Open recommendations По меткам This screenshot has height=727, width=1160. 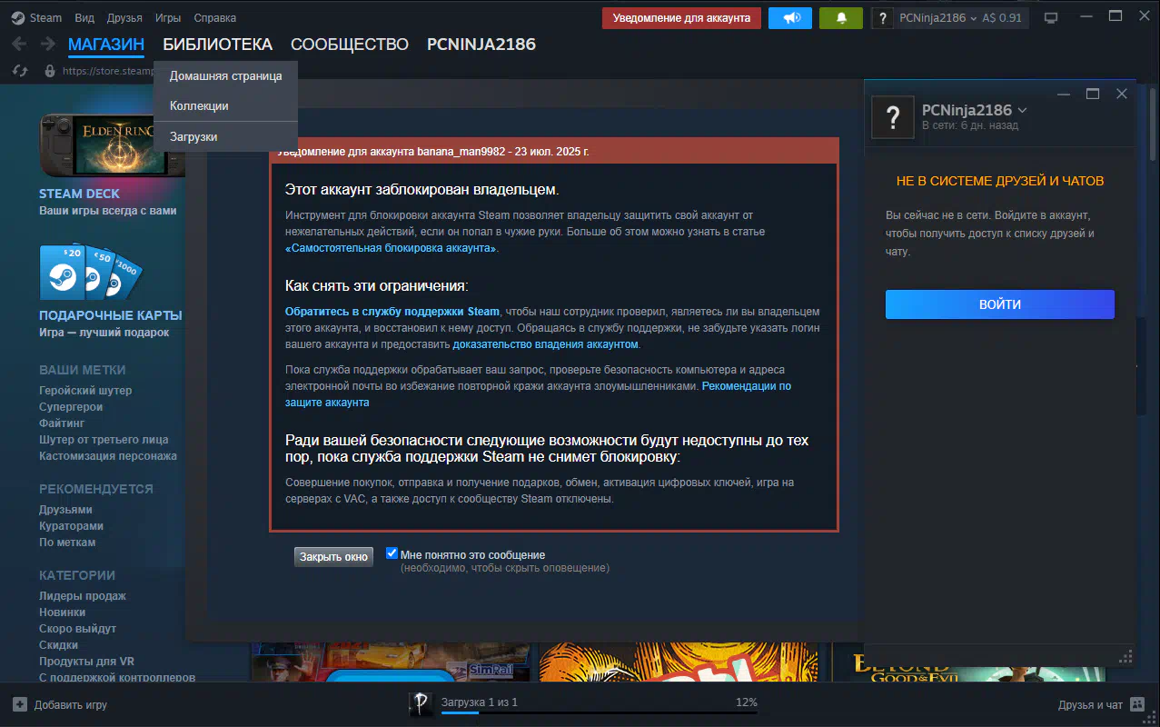coord(67,543)
